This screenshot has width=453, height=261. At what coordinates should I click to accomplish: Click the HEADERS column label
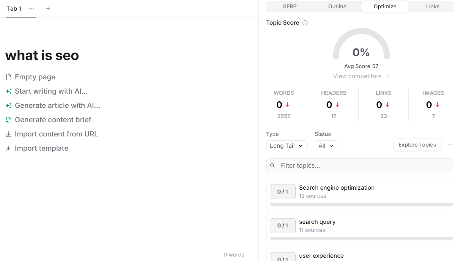pyautogui.click(x=334, y=93)
